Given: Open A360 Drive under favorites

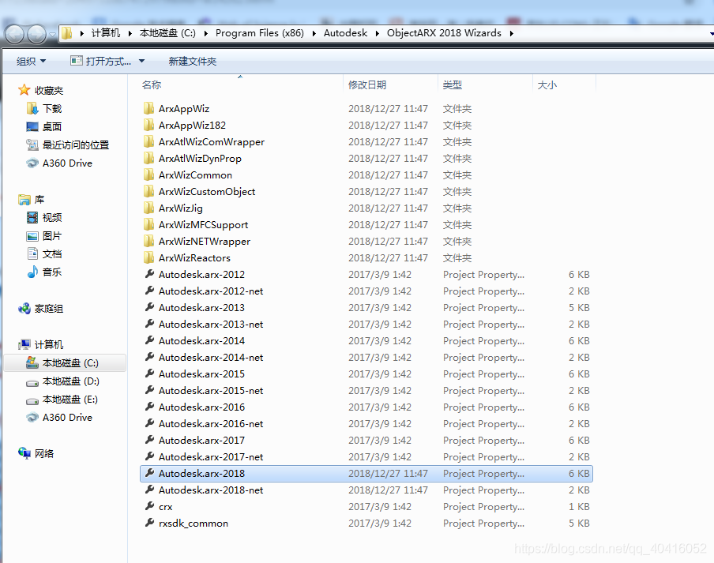Looking at the screenshot, I should [x=67, y=163].
